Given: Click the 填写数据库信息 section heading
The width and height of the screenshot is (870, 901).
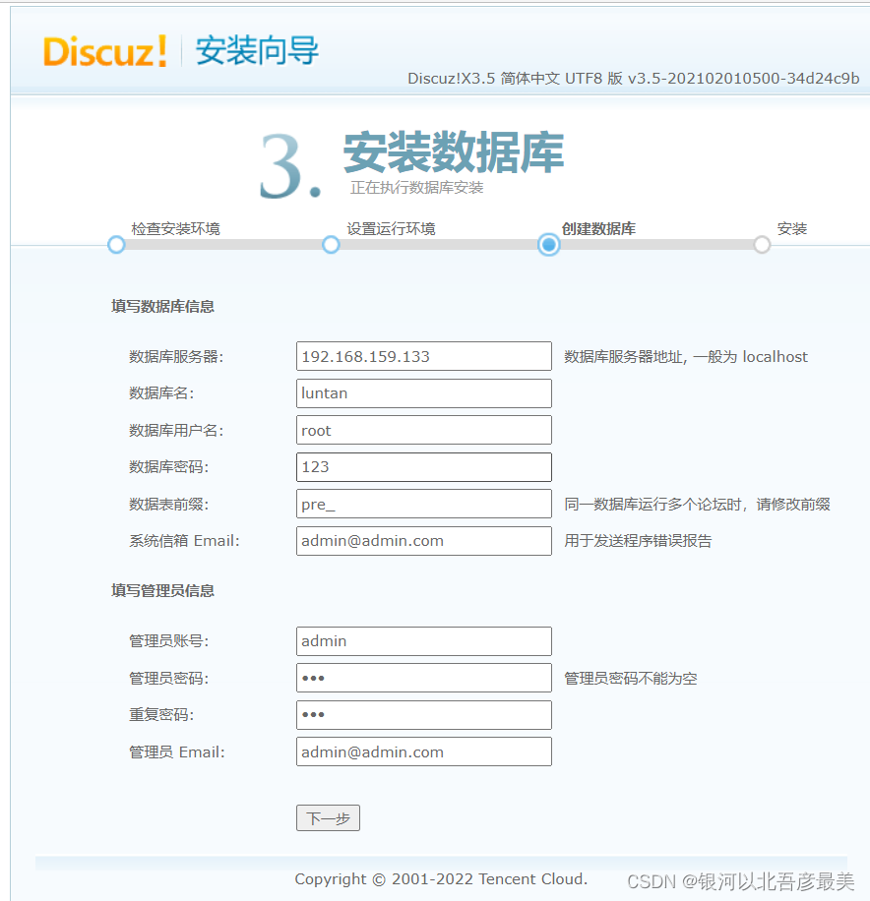Looking at the screenshot, I should 162,306.
